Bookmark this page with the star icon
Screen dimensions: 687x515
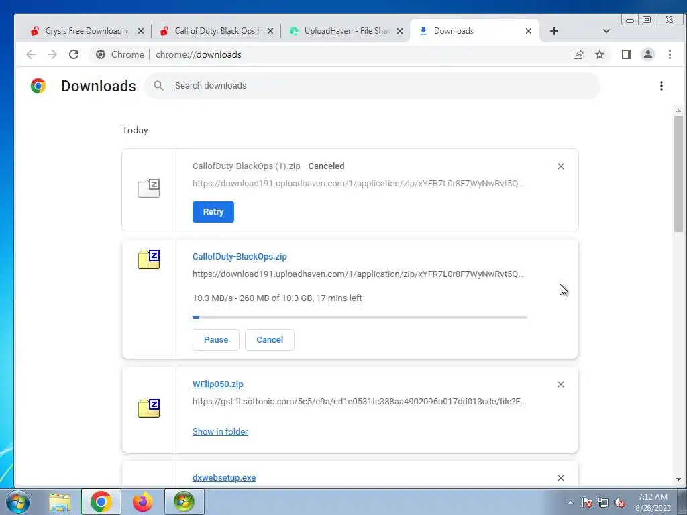coord(600,54)
